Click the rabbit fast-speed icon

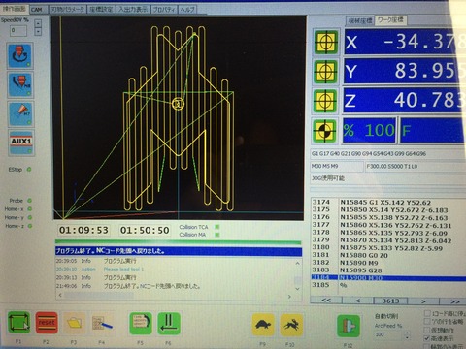291,324
